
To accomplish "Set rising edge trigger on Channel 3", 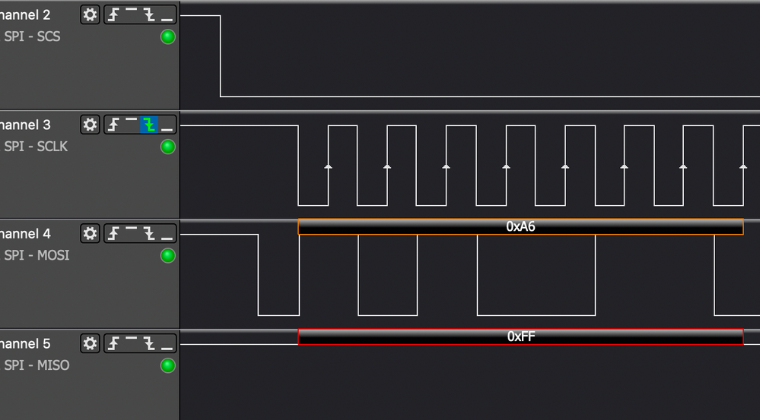I will click(113, 125).
